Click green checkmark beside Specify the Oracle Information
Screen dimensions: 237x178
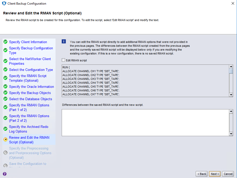[x=5, y=87]
